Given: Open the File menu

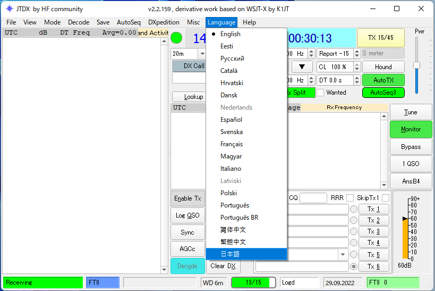Looking at the screenshot, I should [x=11, y=22].
